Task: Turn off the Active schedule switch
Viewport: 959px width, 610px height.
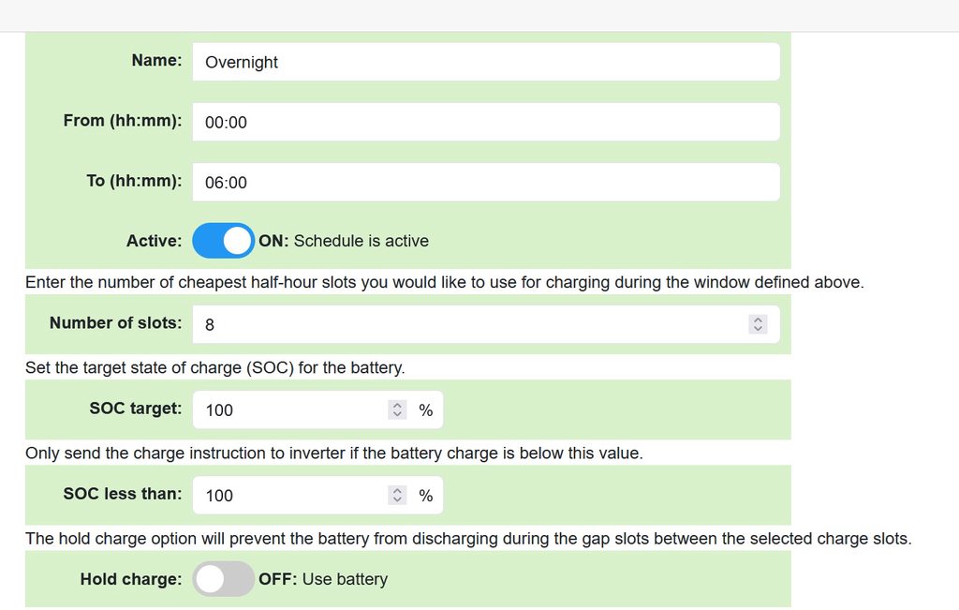Action: pyautogui.click(x=224, y=241)
